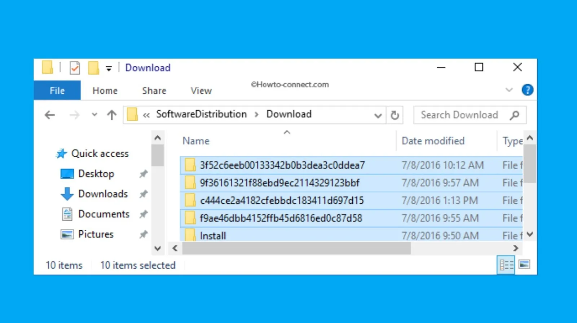Unpin Downloads from Quick access
Image resolution: width=577 pixels, height=323 pixels.
(144, 194)
